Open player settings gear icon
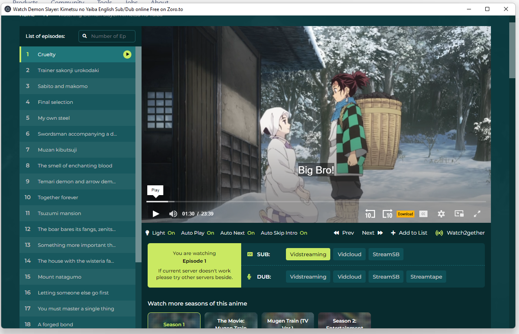 [x=441, y=214]
